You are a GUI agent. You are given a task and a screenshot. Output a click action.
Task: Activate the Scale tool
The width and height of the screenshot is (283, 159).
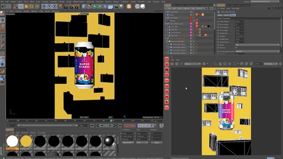coord(26,7)
